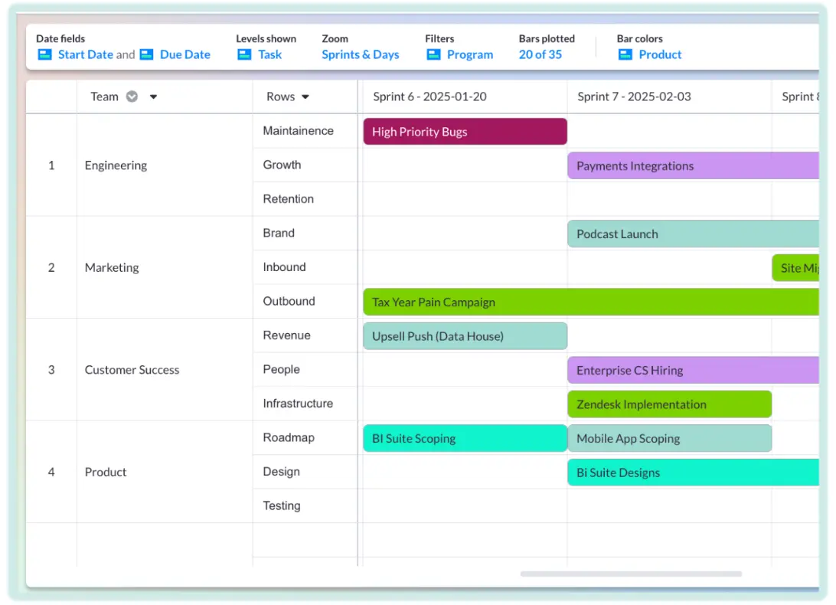Click the Outbound row label
Screen dimensions: 836x605
(x=289, y=302)
